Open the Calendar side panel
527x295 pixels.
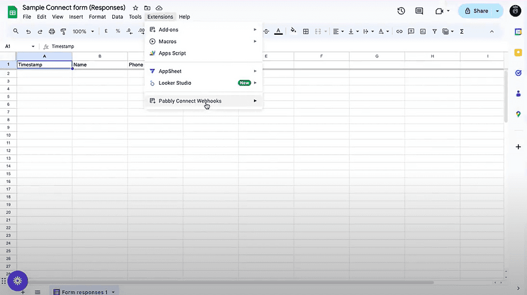(518, 32)
